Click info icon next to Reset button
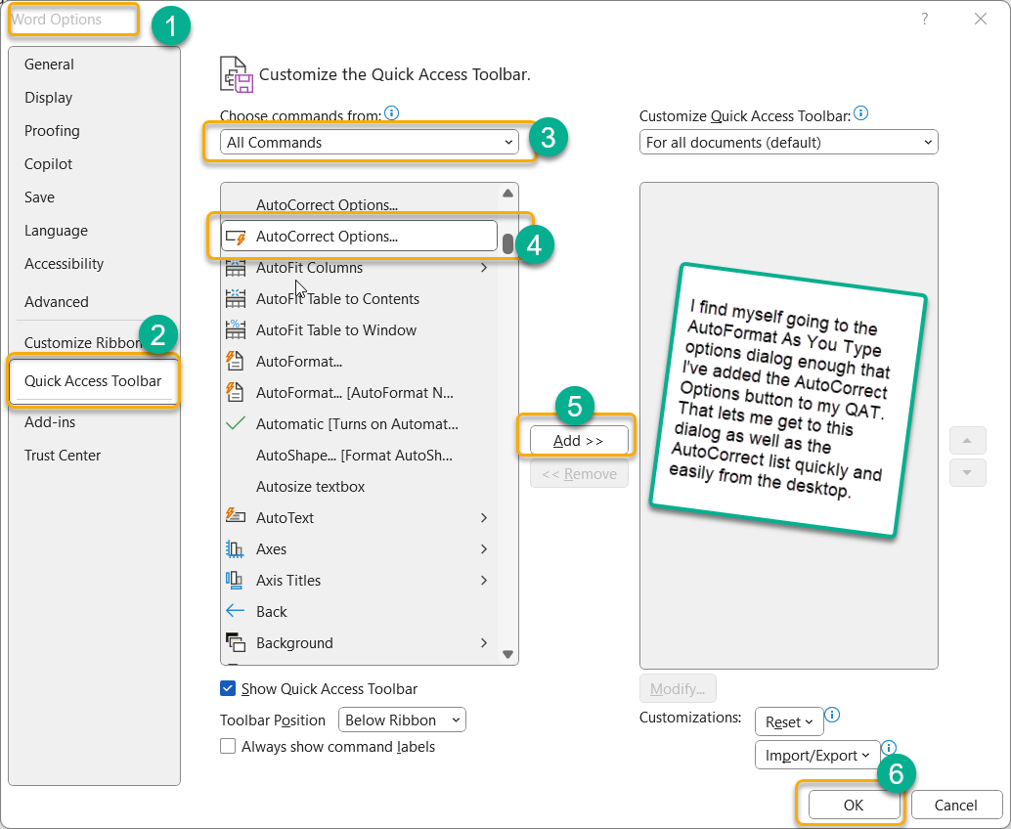 [832, 715]
